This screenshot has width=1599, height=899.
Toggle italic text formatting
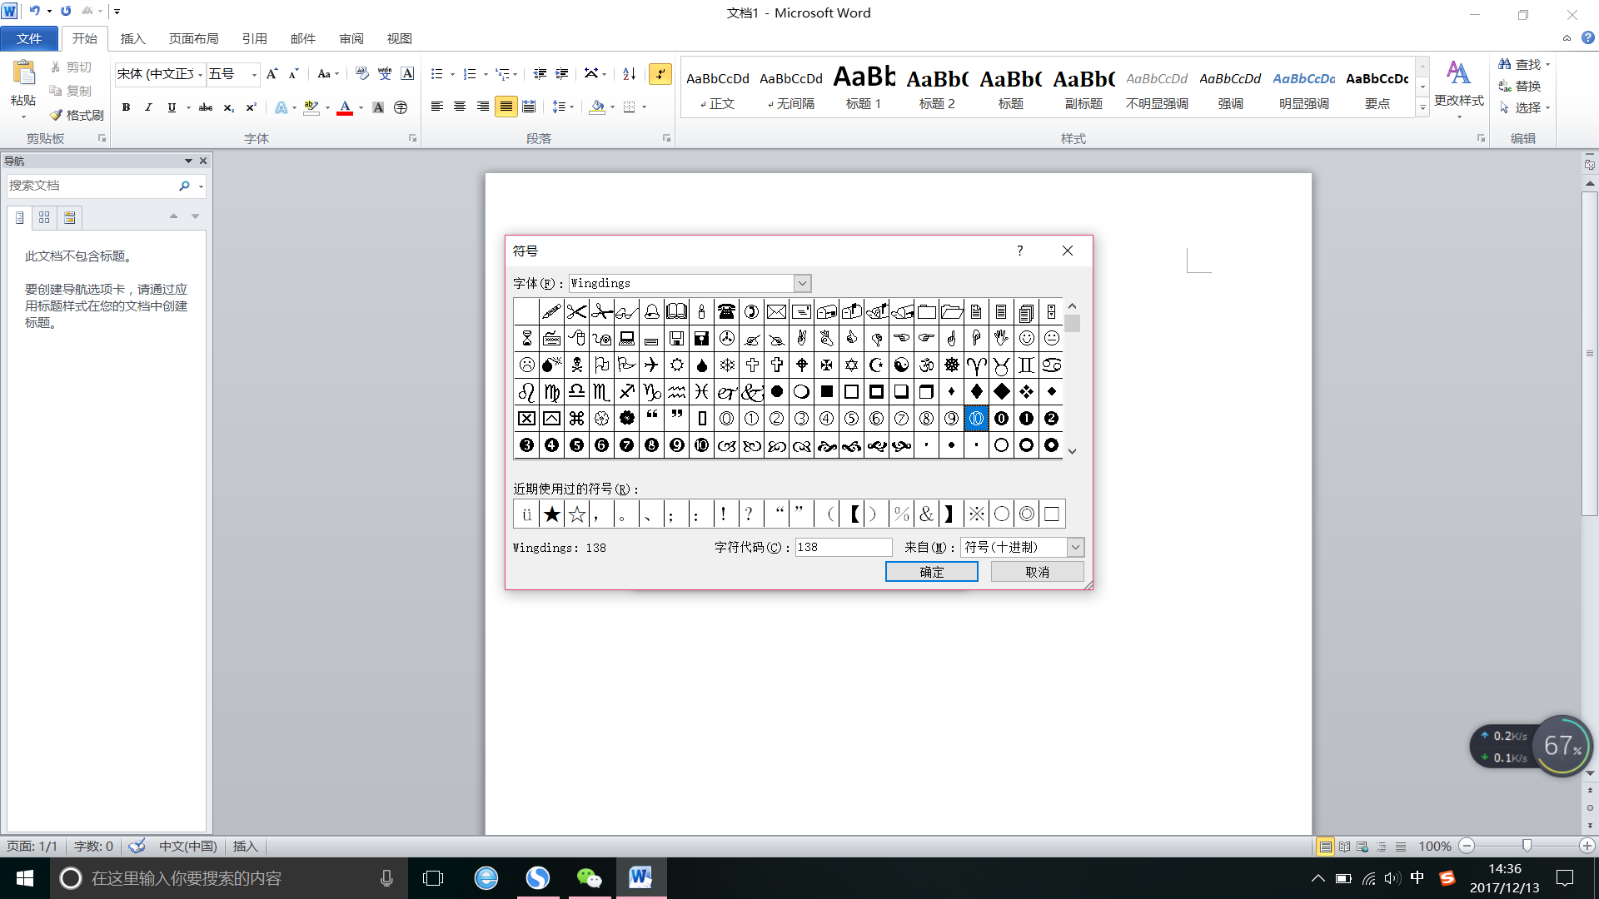148,107
